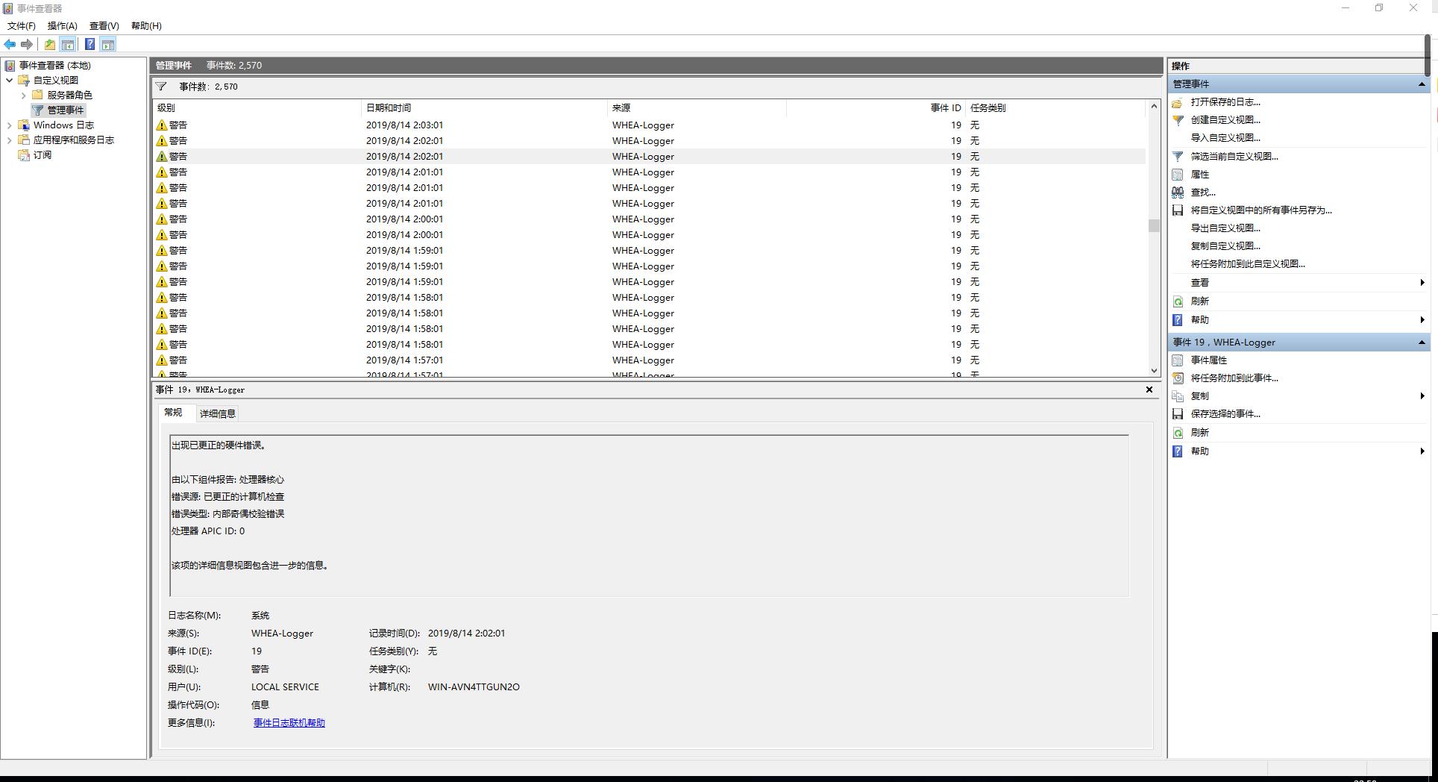The image size is (1438, 782).
Task: Open the 操作(A) menu
Action: coord(62,26)
